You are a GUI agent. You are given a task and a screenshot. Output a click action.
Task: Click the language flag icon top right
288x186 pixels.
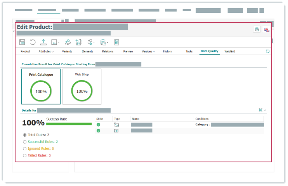click(x=266, y=30)
